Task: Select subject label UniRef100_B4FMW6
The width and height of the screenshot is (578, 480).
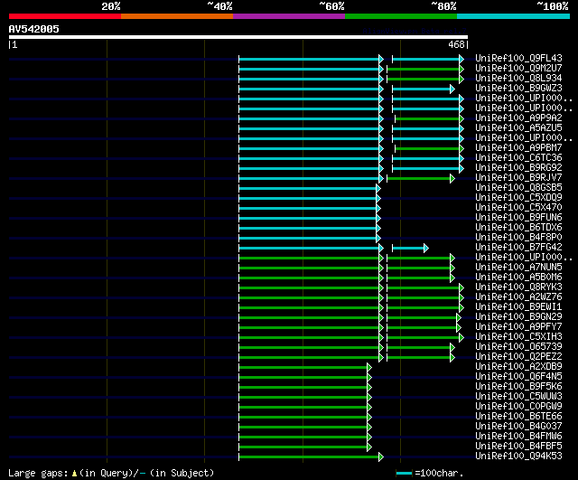Action: (518, 437)
